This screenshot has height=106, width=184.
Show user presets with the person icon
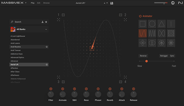pyautogui.click(x=42, y=22)
